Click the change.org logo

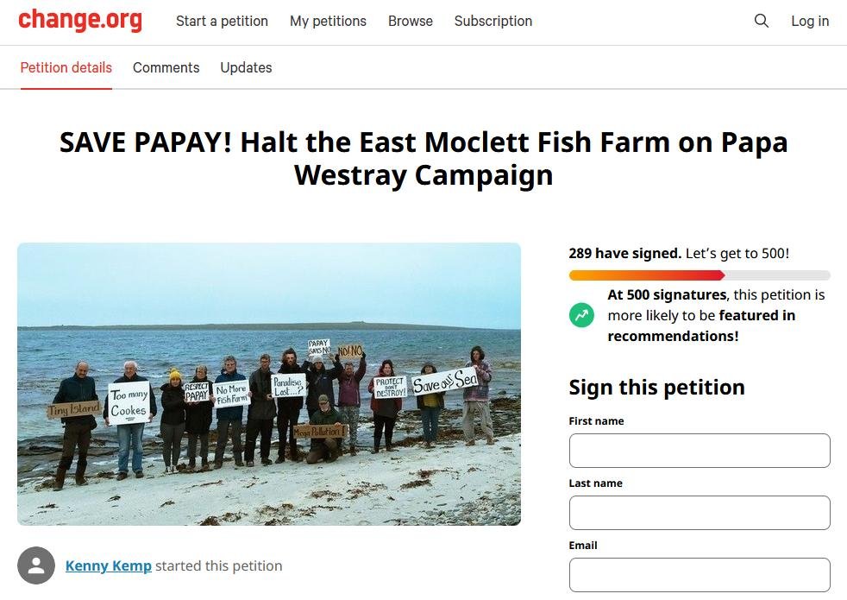[x=80, y=20]
